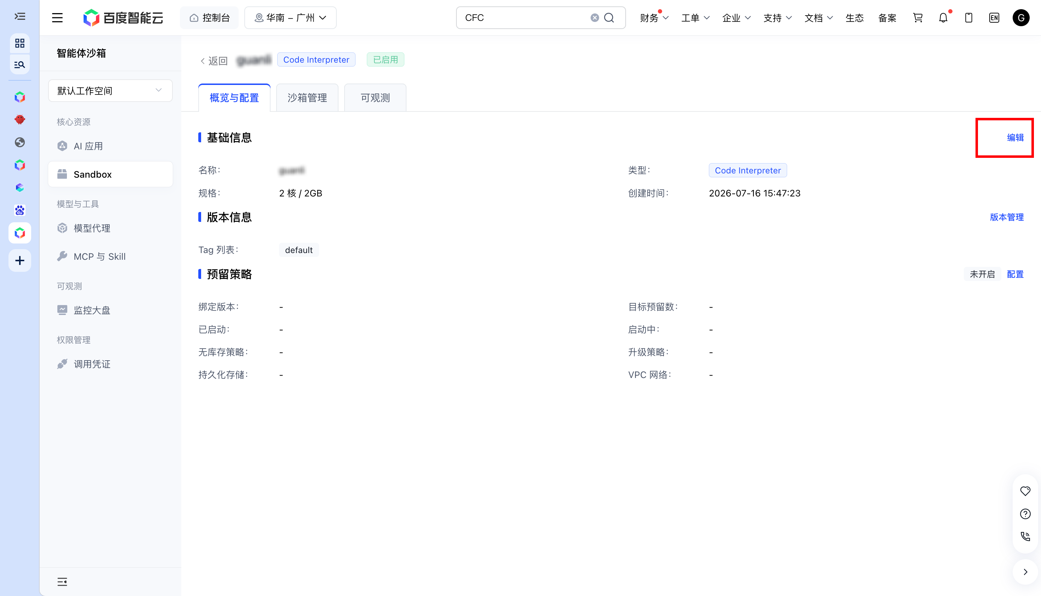Click the search magnifier icon
The width and height of the screenshot is (1041, 596).
point(609,18)
